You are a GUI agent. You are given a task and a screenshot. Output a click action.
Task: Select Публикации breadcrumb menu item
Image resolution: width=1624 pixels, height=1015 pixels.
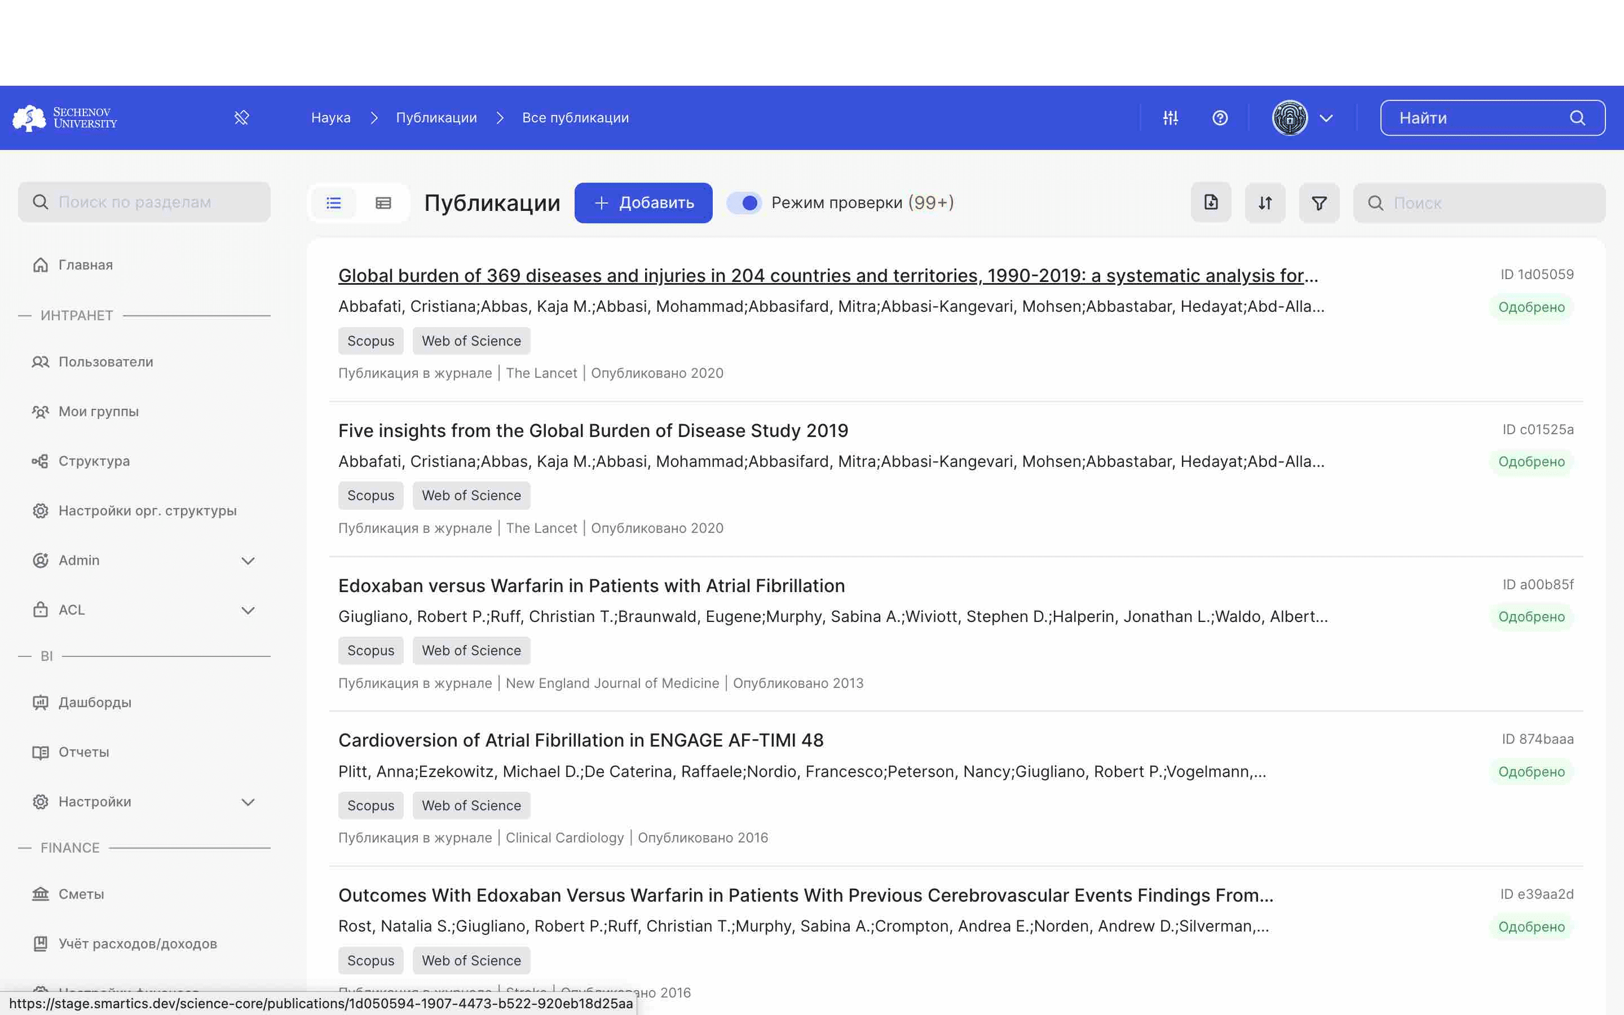click(436, 117)
